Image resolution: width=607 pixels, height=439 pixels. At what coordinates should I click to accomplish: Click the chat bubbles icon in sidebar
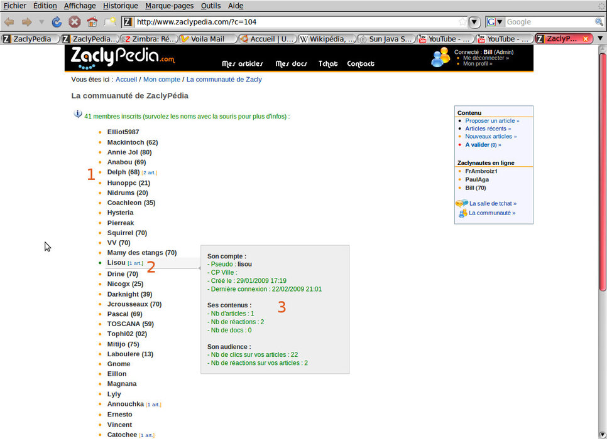tap(461, 203)
